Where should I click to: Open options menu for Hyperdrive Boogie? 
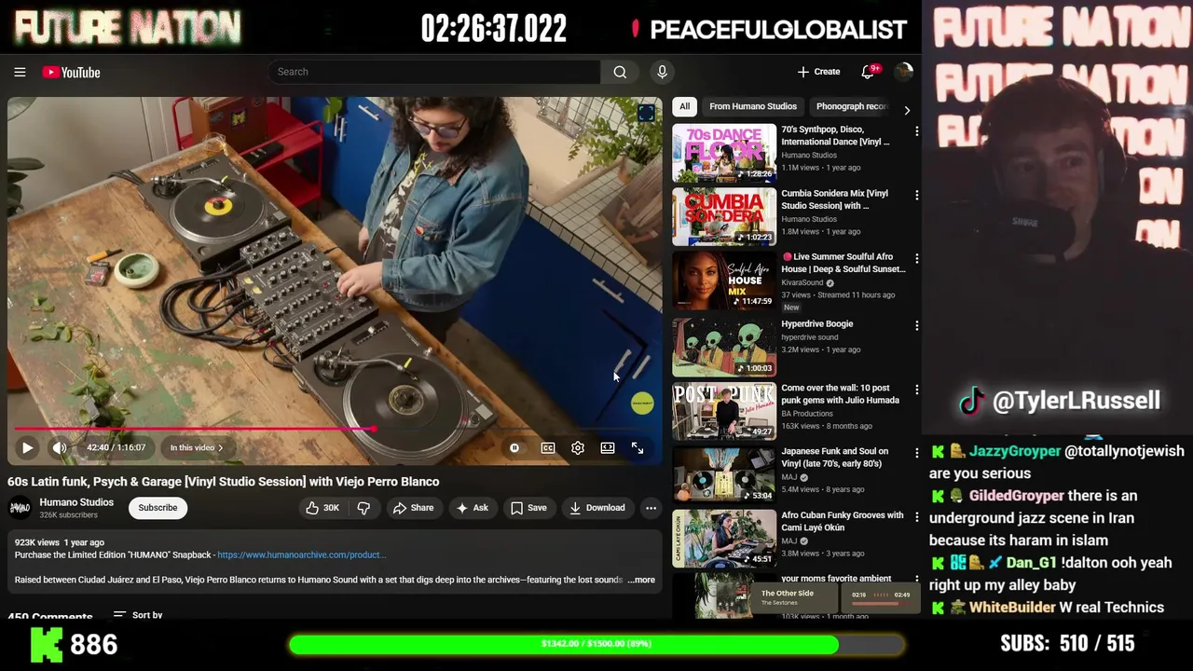(916, 326)
